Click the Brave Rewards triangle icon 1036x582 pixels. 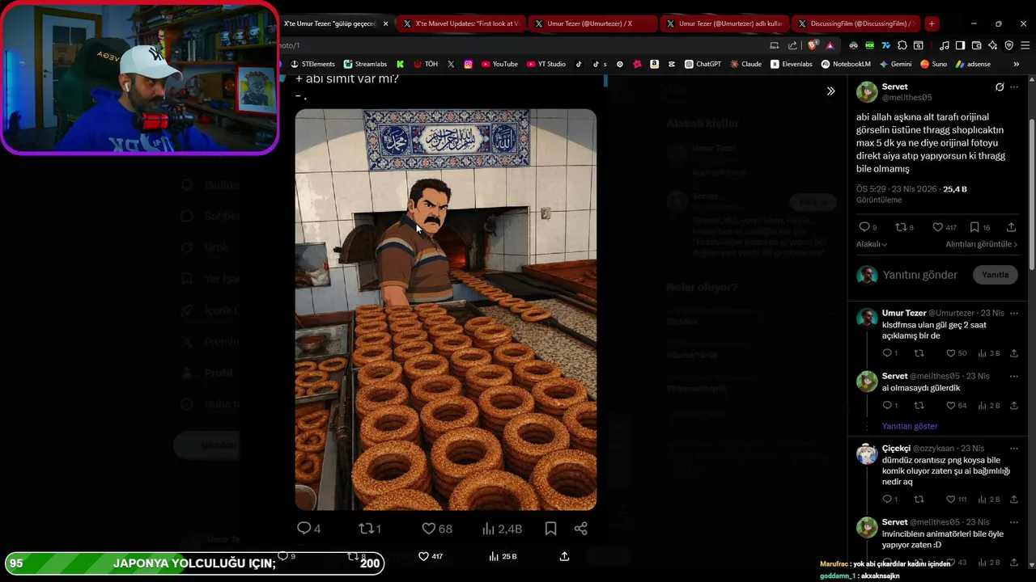[830, 45]
